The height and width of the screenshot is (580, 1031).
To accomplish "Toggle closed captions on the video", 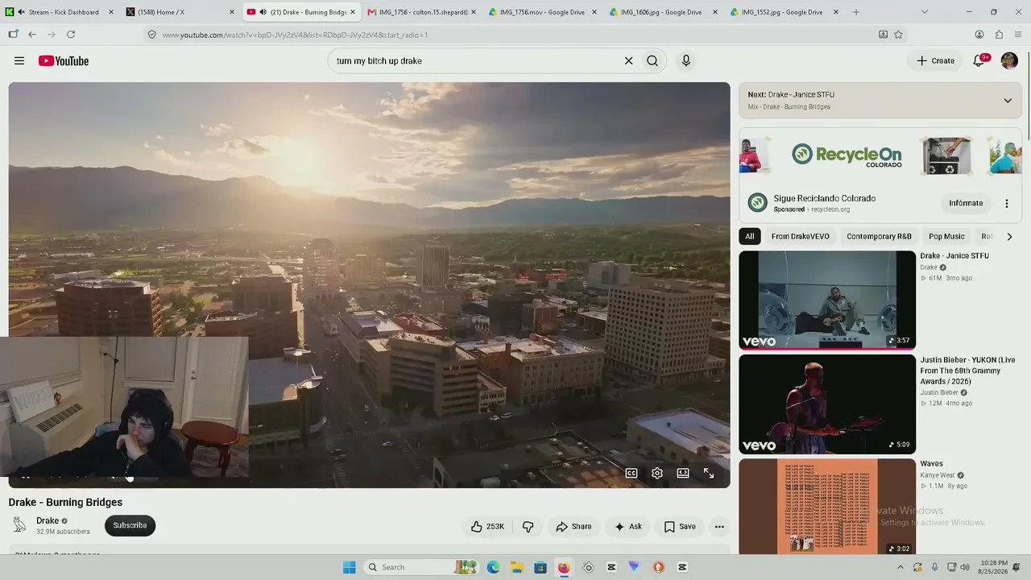I will [631, 474].
